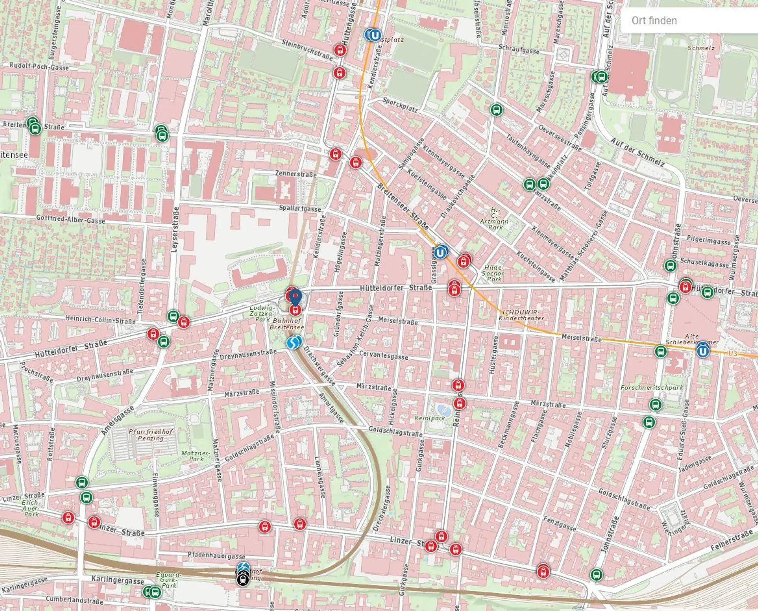The height and width of the screenshot is (611, 758).
Task: Select the tram stop above Pfadenhauergasse on Linzer Straße
Action: [x=265, y=526]
